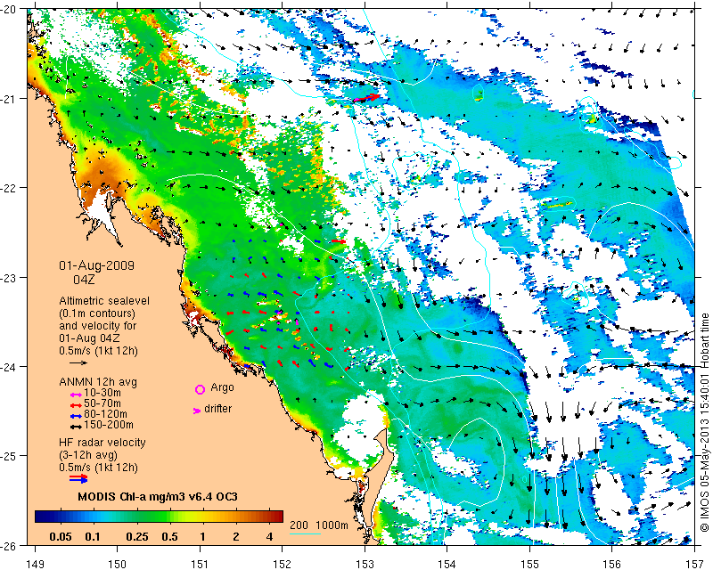This screenshot has height=570, width=713.
Task: Click latitude axis label '-26'
Action: click(8, 544)
